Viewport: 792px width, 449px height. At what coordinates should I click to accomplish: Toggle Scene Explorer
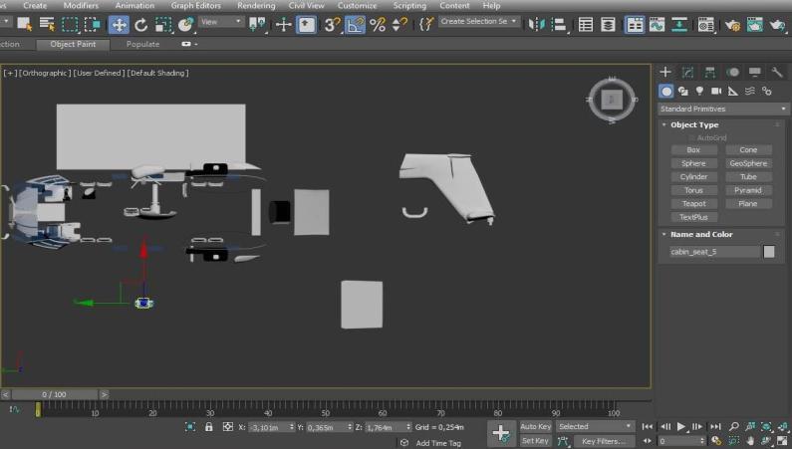click(586, 24)
